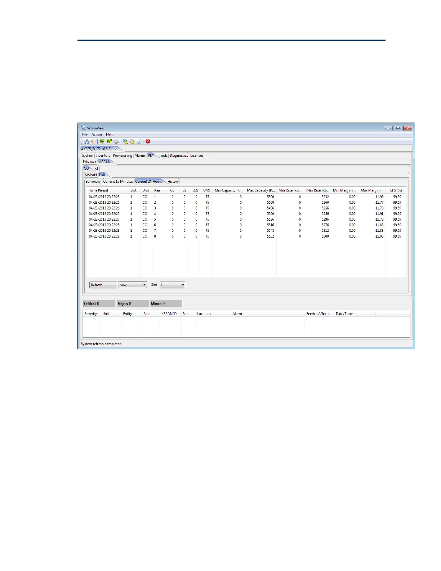The width and height of the screenshot is (441, 571).
Task: Open the Action menu
Action: point(97,134)
